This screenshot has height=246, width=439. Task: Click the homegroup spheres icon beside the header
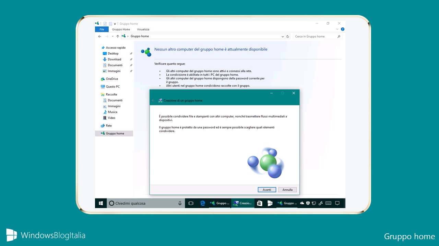pyautogui.click(x=146, y=52)
